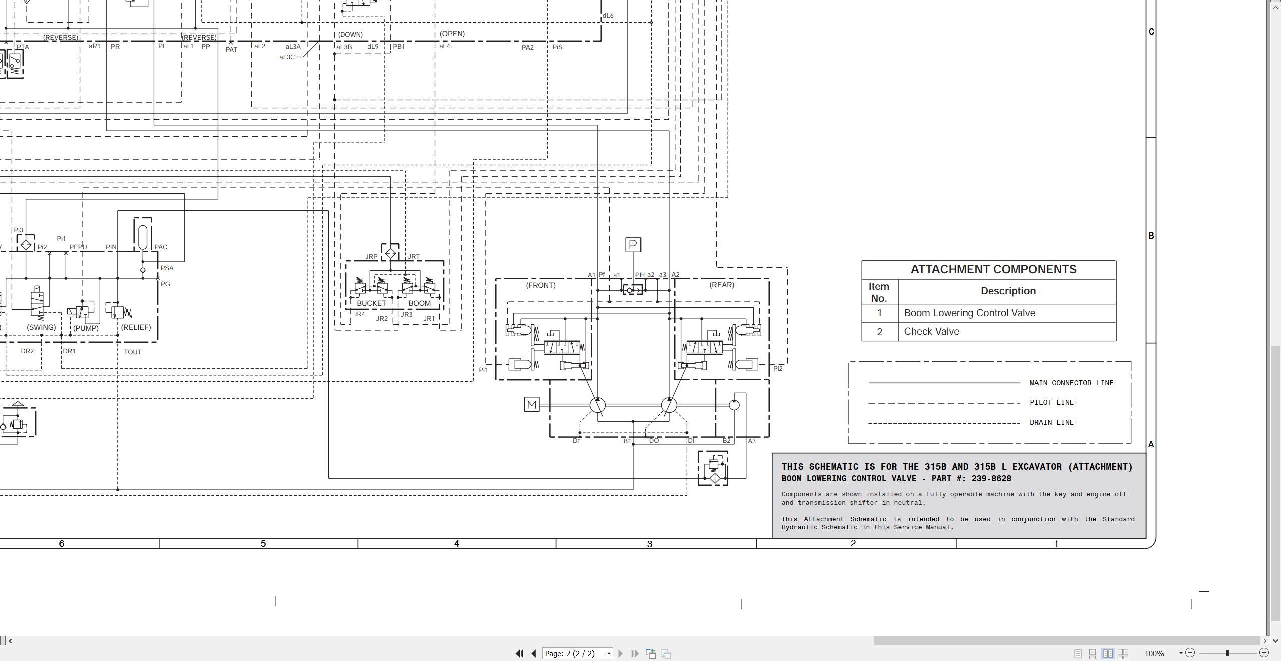Click the DRAIN LINE legend label
The height and width of the screenshot is (661, 1281).
pos(1051,422)
